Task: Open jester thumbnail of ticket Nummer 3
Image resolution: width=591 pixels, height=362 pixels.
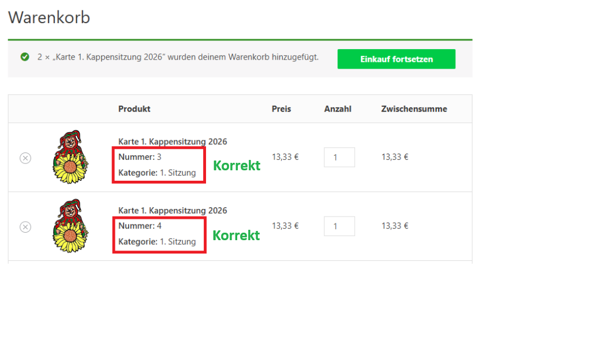Action: click(x=69, y=158)
